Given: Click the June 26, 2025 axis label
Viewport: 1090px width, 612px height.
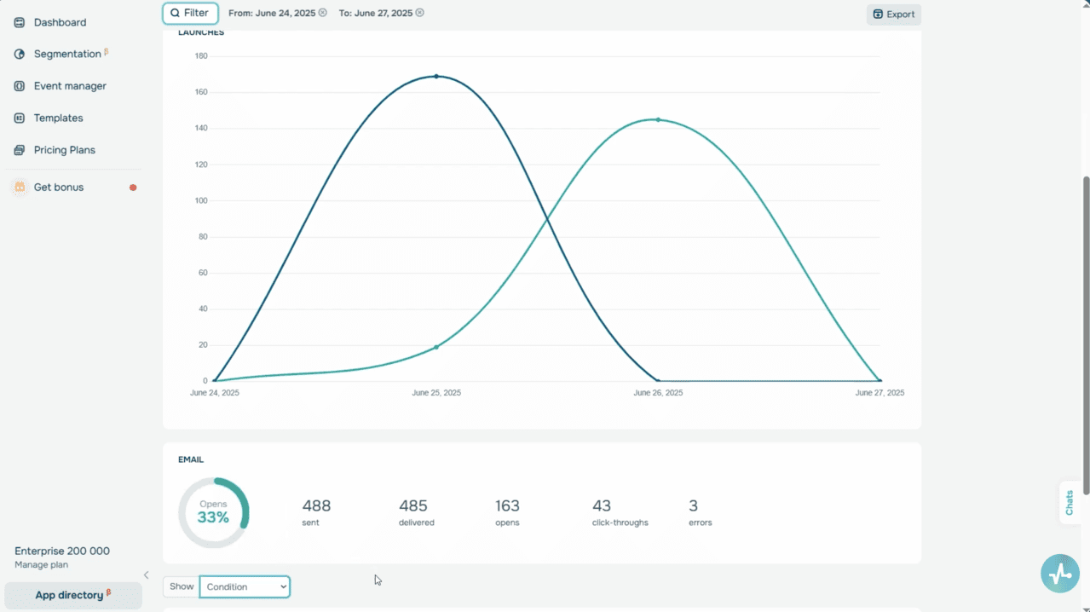Looking at the screenshot, I should coord(658,393).
